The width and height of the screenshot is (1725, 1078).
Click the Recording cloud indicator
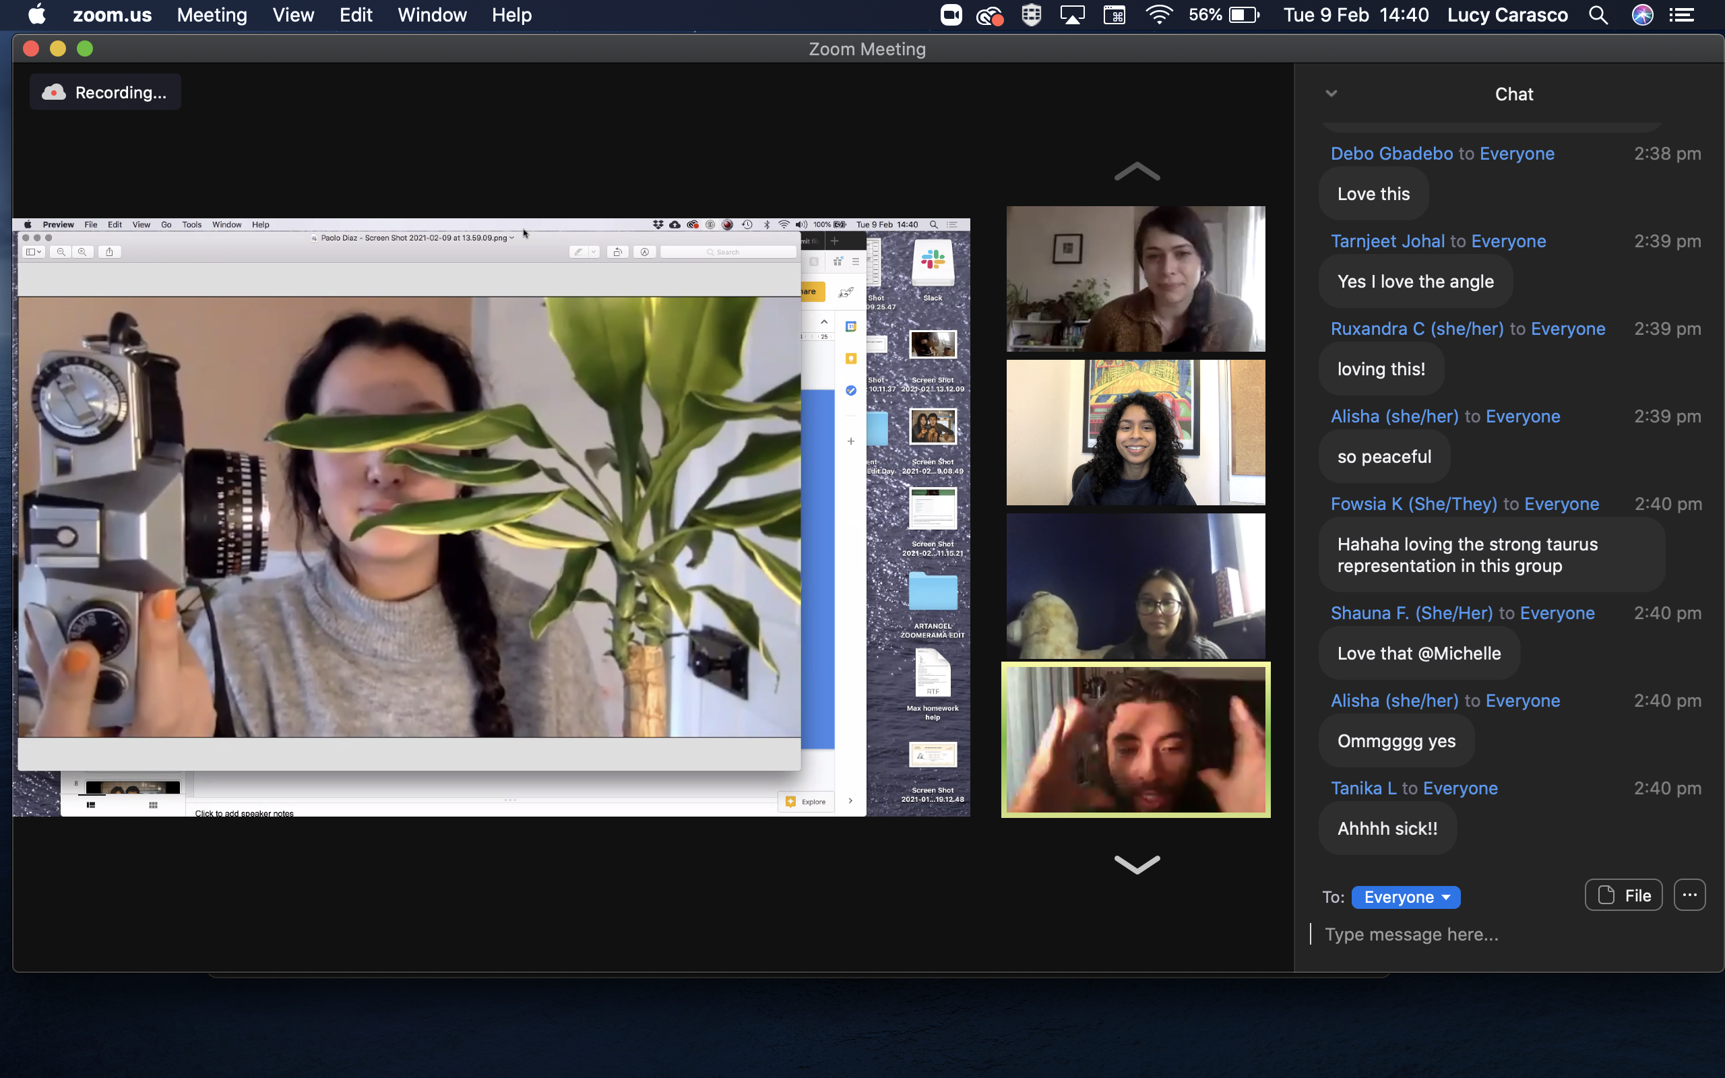(105, 92)
